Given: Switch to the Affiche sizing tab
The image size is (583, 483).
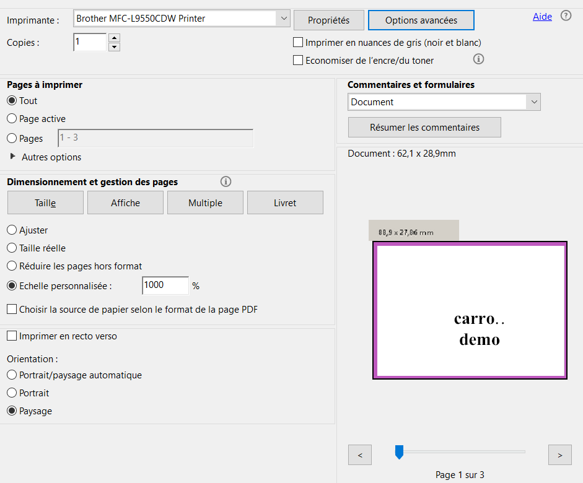Looking at the screenshot, I should click(125, 203).
